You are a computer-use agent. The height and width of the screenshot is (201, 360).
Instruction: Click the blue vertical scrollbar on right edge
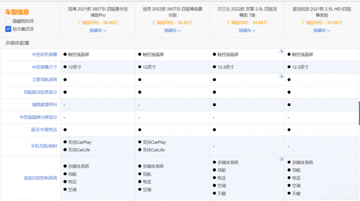coord(359,113)
